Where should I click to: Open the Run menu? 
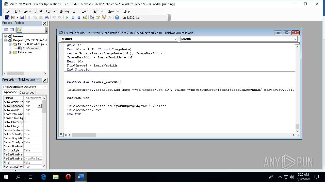click(x=75, y=11)
